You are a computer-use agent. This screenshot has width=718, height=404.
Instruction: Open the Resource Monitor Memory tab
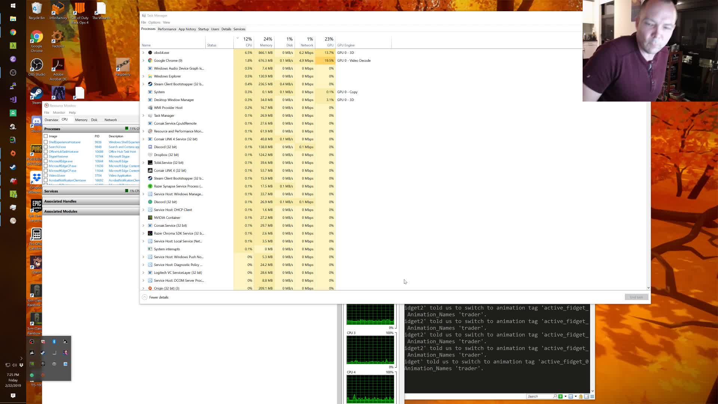pyautogui.click(x=81, y=120)
